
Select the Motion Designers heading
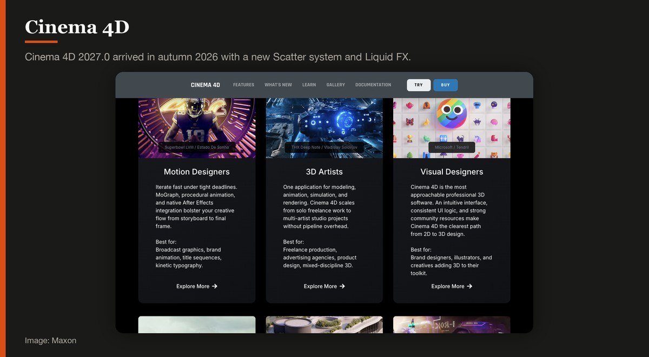(x=197, y=172)
